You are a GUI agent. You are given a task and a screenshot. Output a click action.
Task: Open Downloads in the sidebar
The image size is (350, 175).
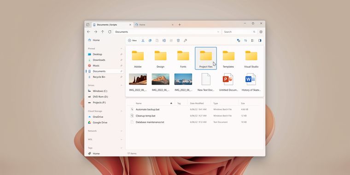point(105,60)
